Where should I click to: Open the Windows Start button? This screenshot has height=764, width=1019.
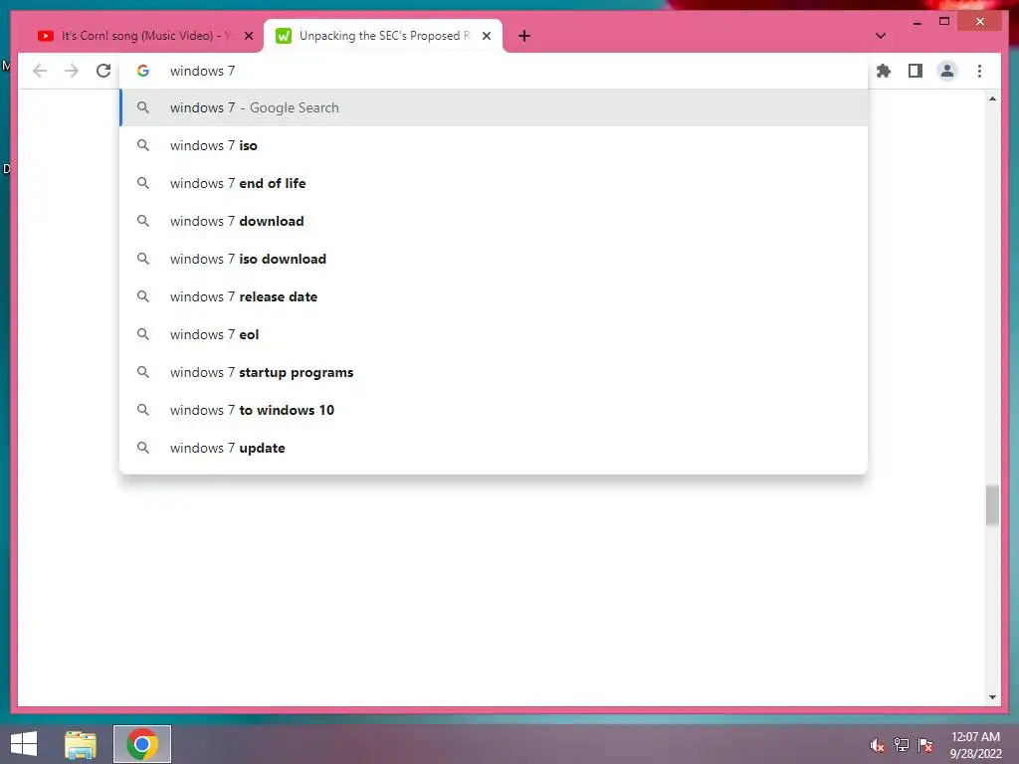(x=24, y=744)
